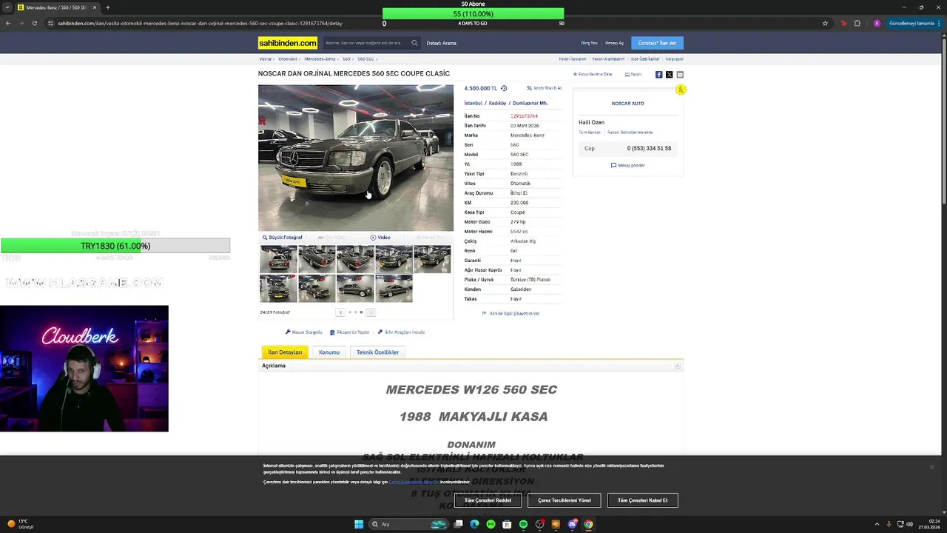The image size is (947, 533).
Task: Share listing on Facebook
Action: pyautogui.click(x=658, y=75)
